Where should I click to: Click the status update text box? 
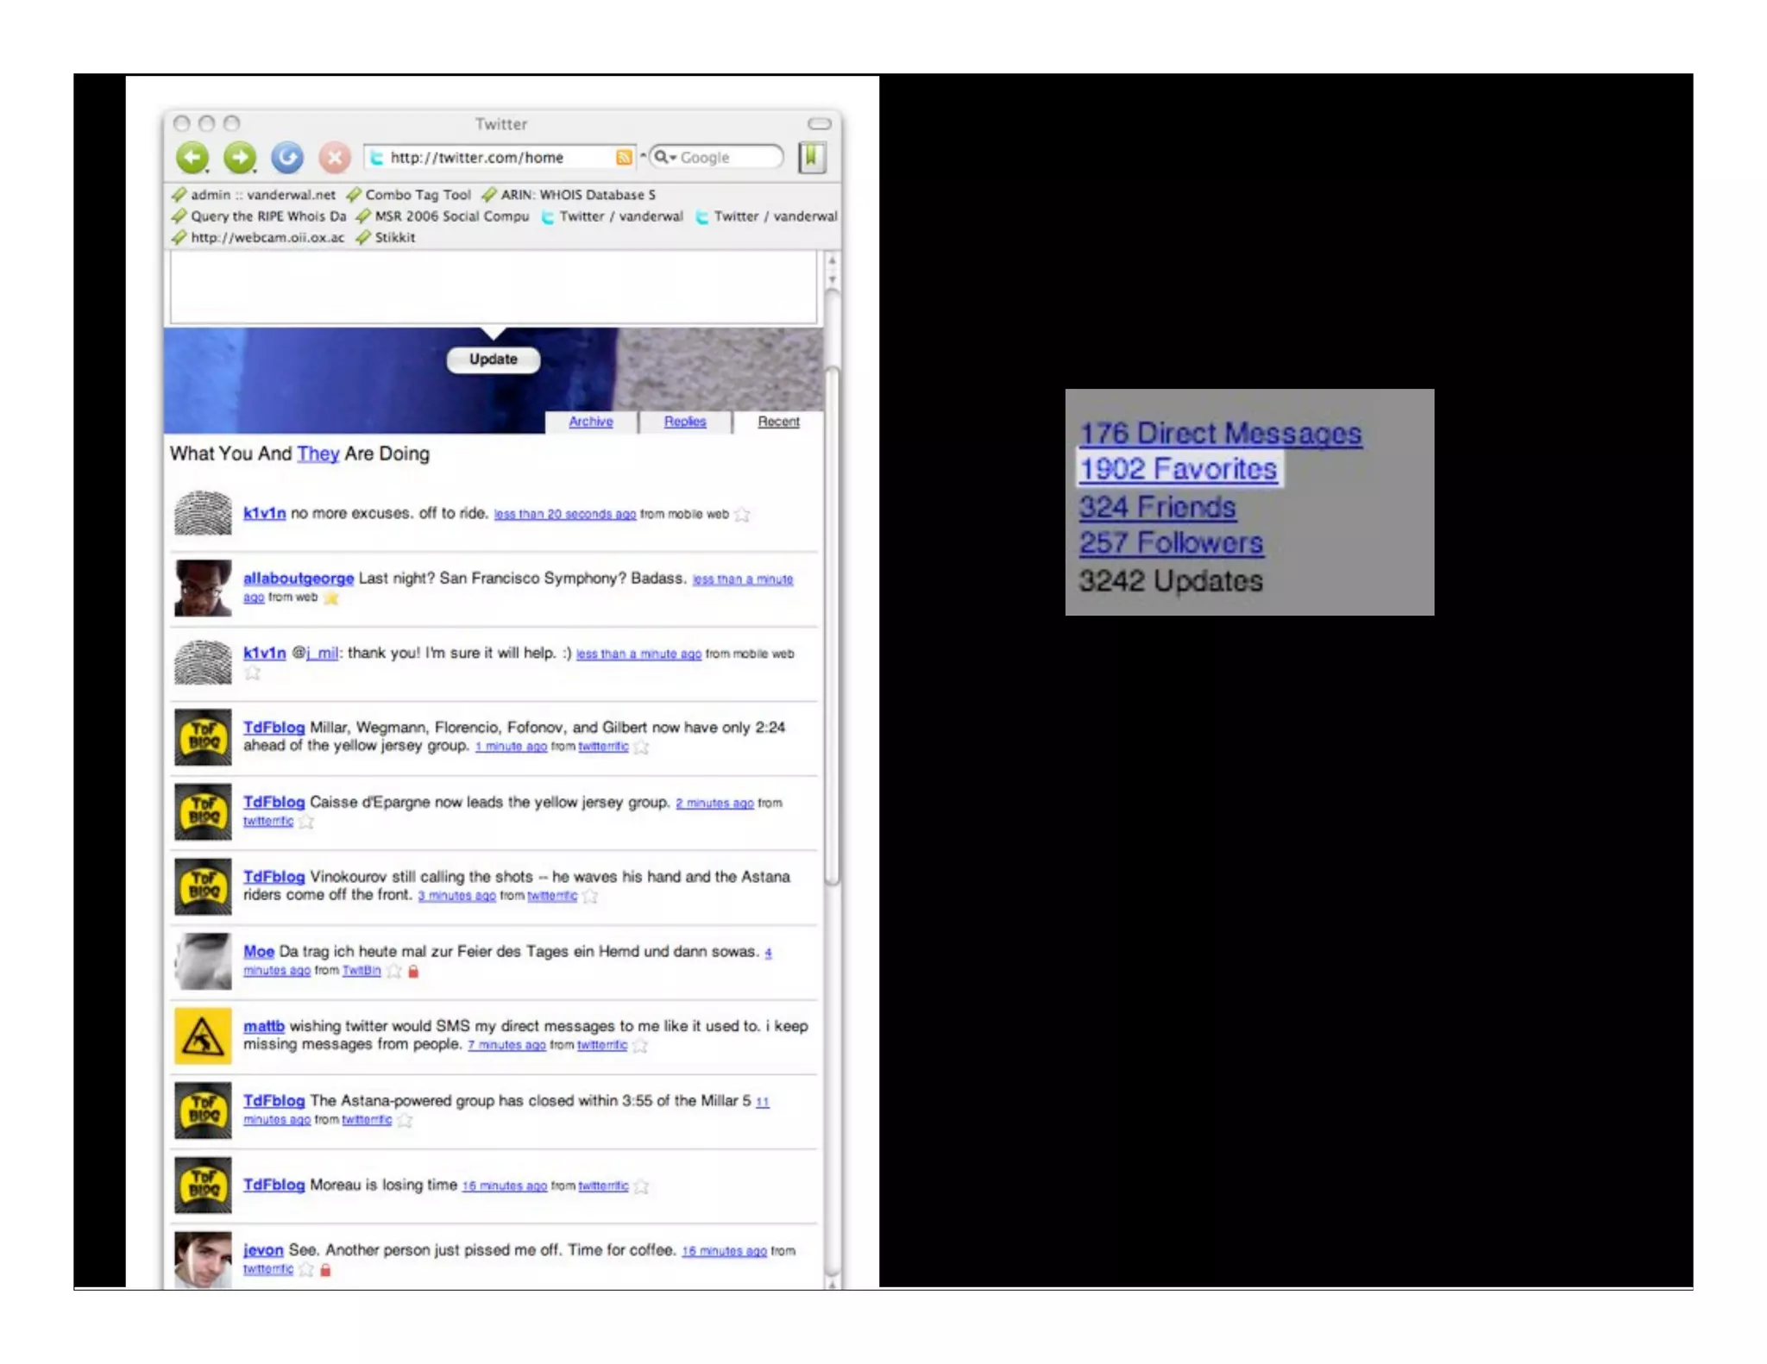[x=493, y=287]
